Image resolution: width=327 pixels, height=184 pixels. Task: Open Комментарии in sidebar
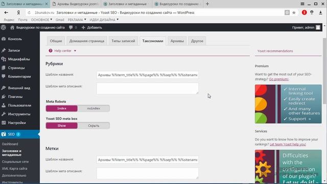(x=19, y=77)
